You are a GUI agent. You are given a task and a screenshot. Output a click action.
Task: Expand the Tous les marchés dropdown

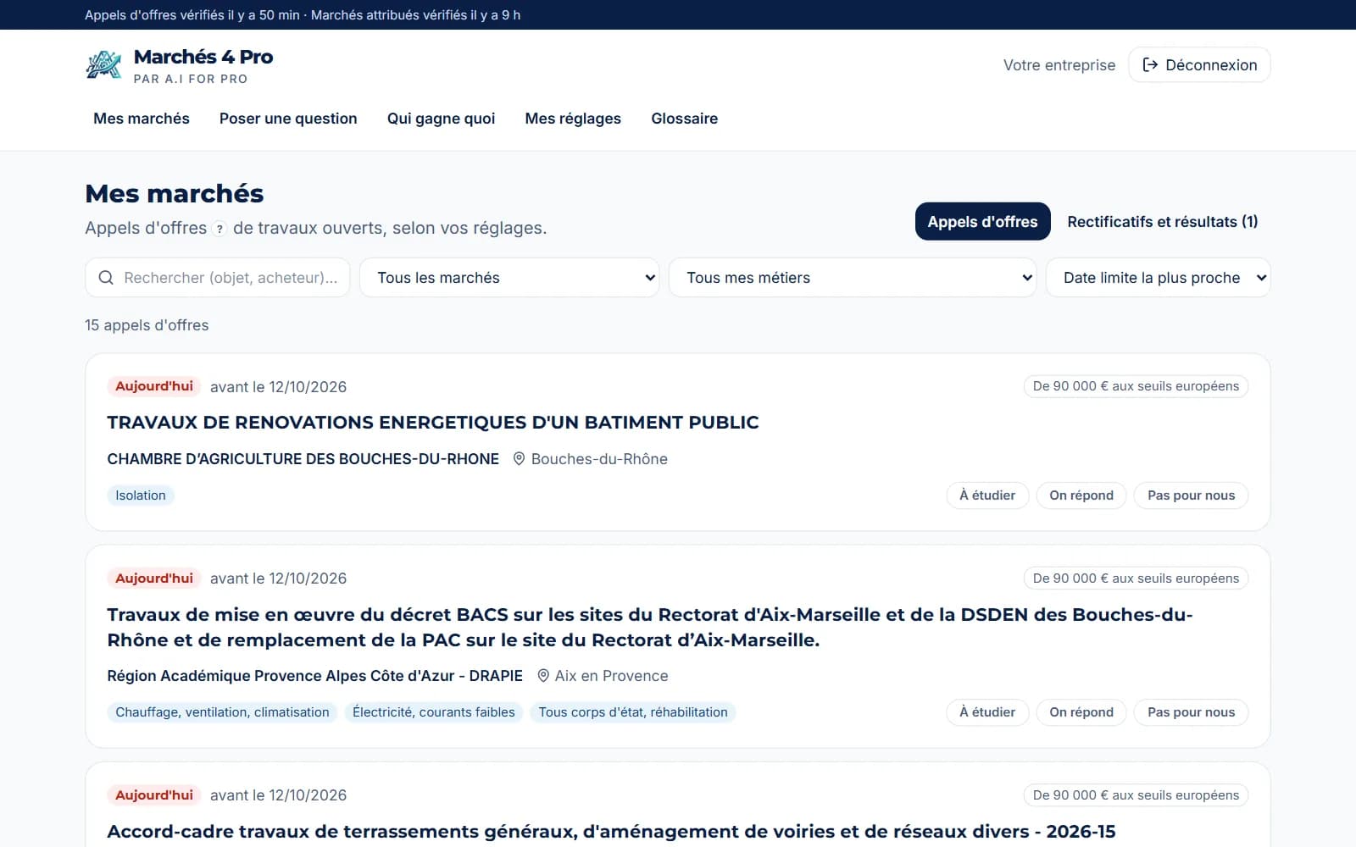pyautogui.click(x=509, y=278)
